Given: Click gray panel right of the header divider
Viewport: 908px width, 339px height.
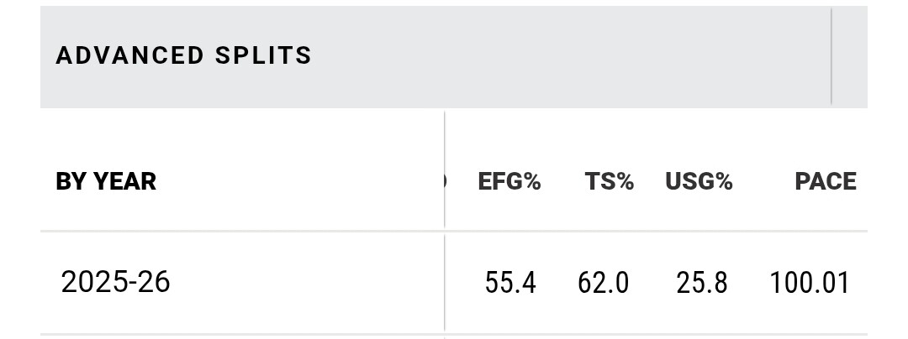Looking at the screenshot, I should click(x=849, y=56).
